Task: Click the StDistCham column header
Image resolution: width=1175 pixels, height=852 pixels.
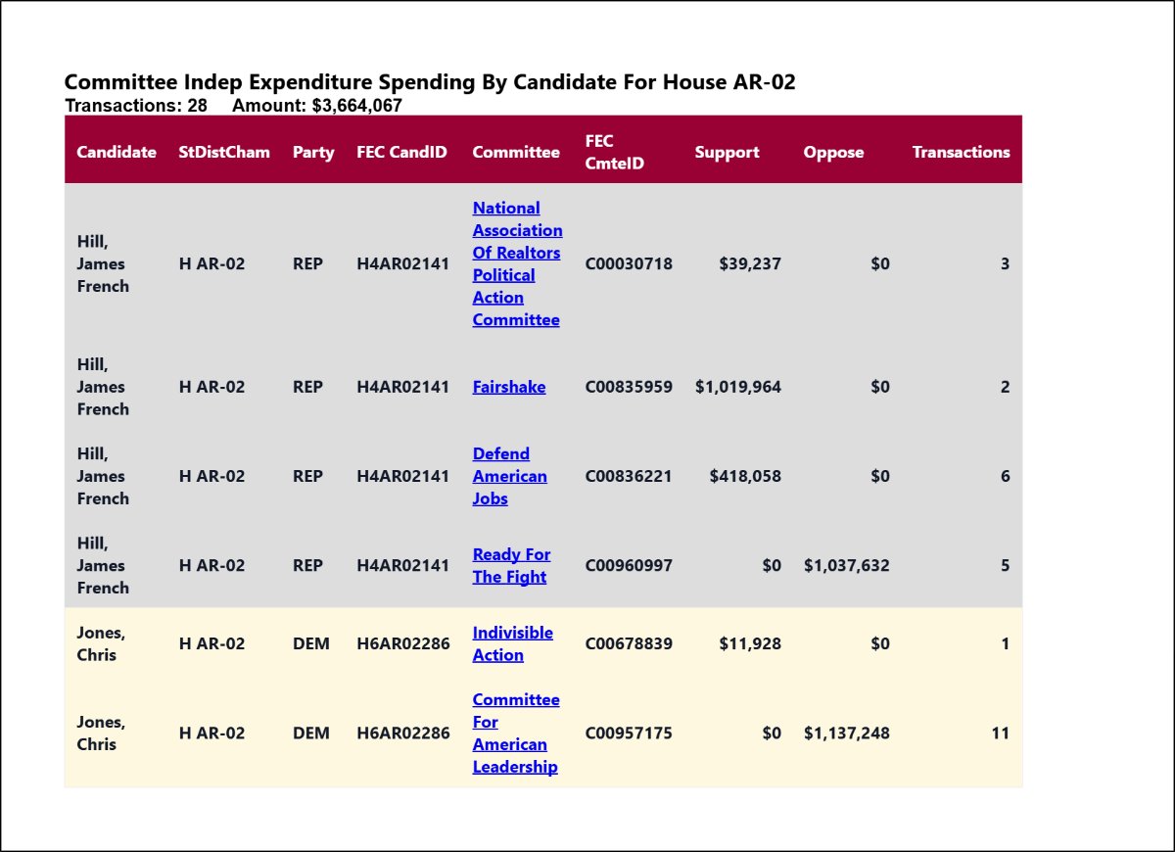Action: click(x=224, y=152)
